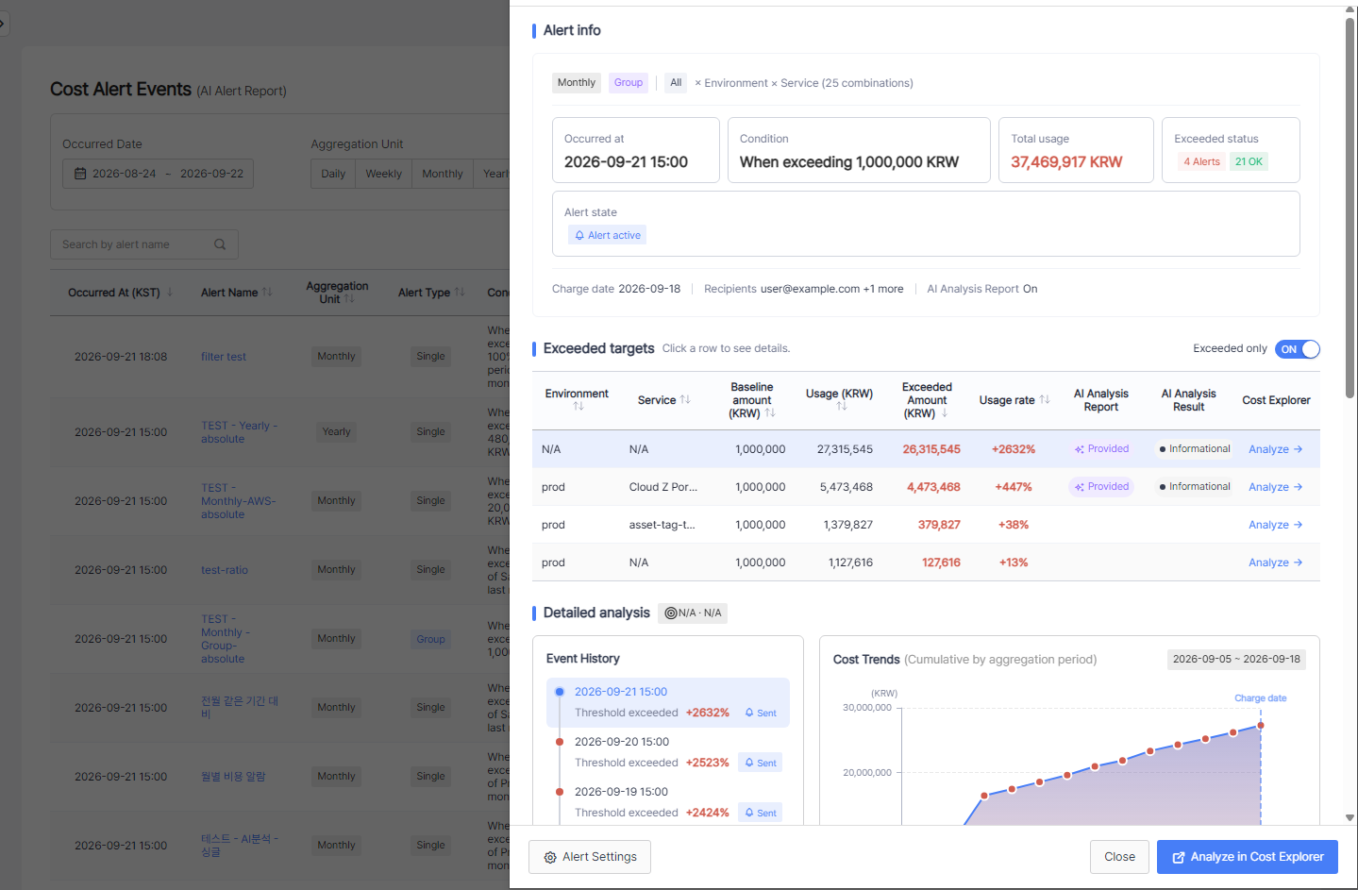Click the search magnifier icon in alert search
The height and width of the screenshot is (890, 1358).
tap(220, 244)
